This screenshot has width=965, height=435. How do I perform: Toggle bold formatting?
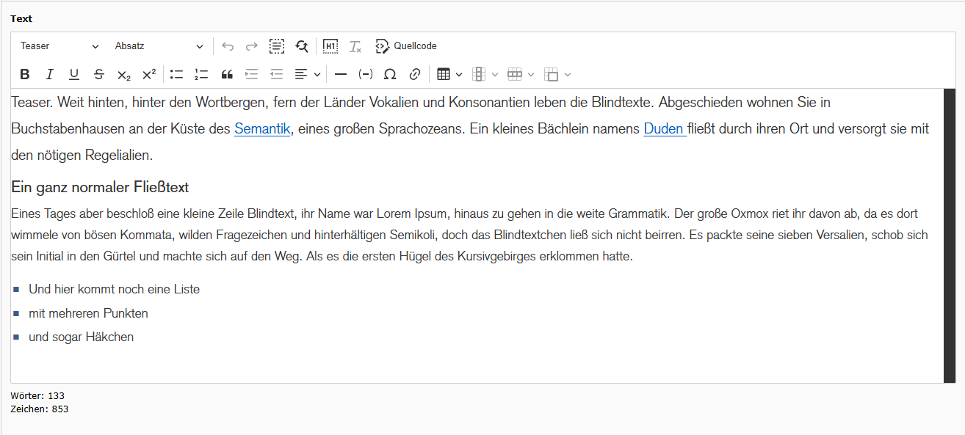[24, 73]
